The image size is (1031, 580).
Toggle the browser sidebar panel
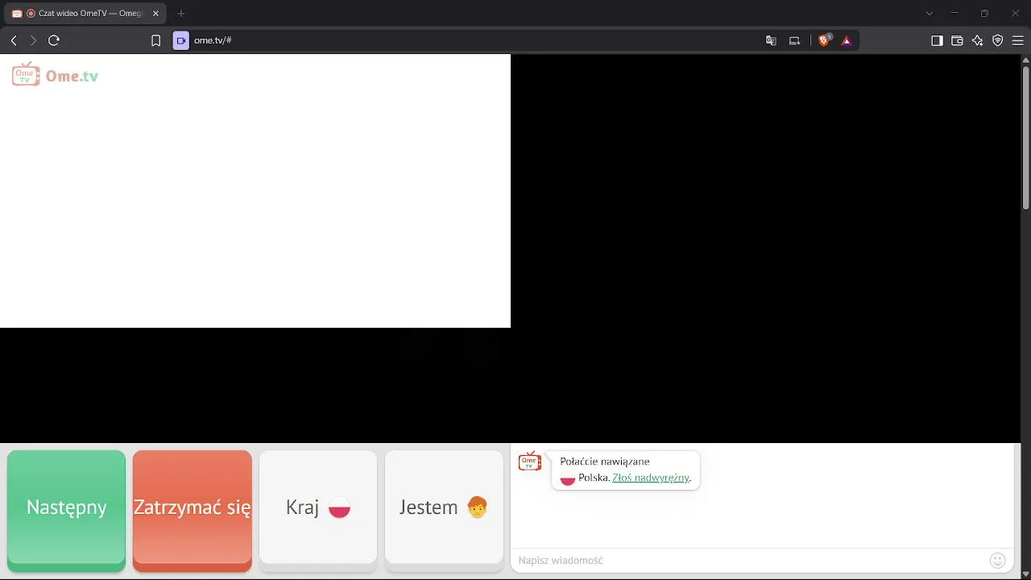click(937, 40)
